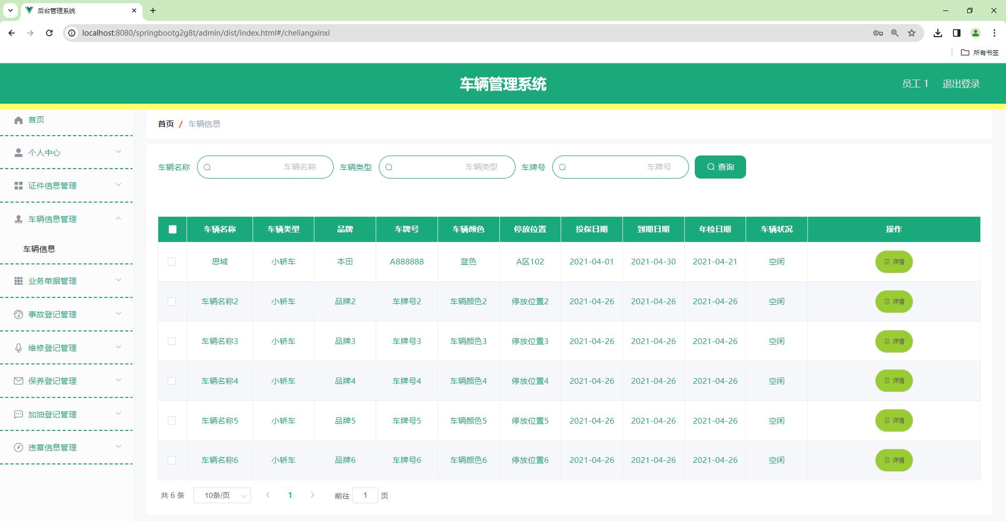Viewport: 1006px width, 521px height.
Task: Expand the 保养登记管理 chevron
Action: click(x=118, y=380)
